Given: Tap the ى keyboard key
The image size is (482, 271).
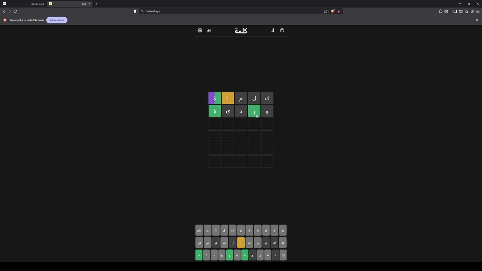Looking at the screenshot, I should pos(237,255).
